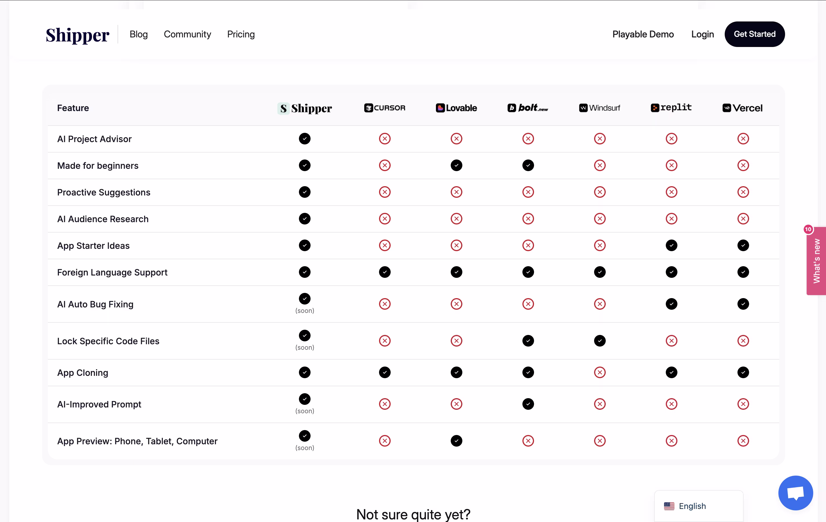Click the Shipper table column logo

tap(305, 108)
